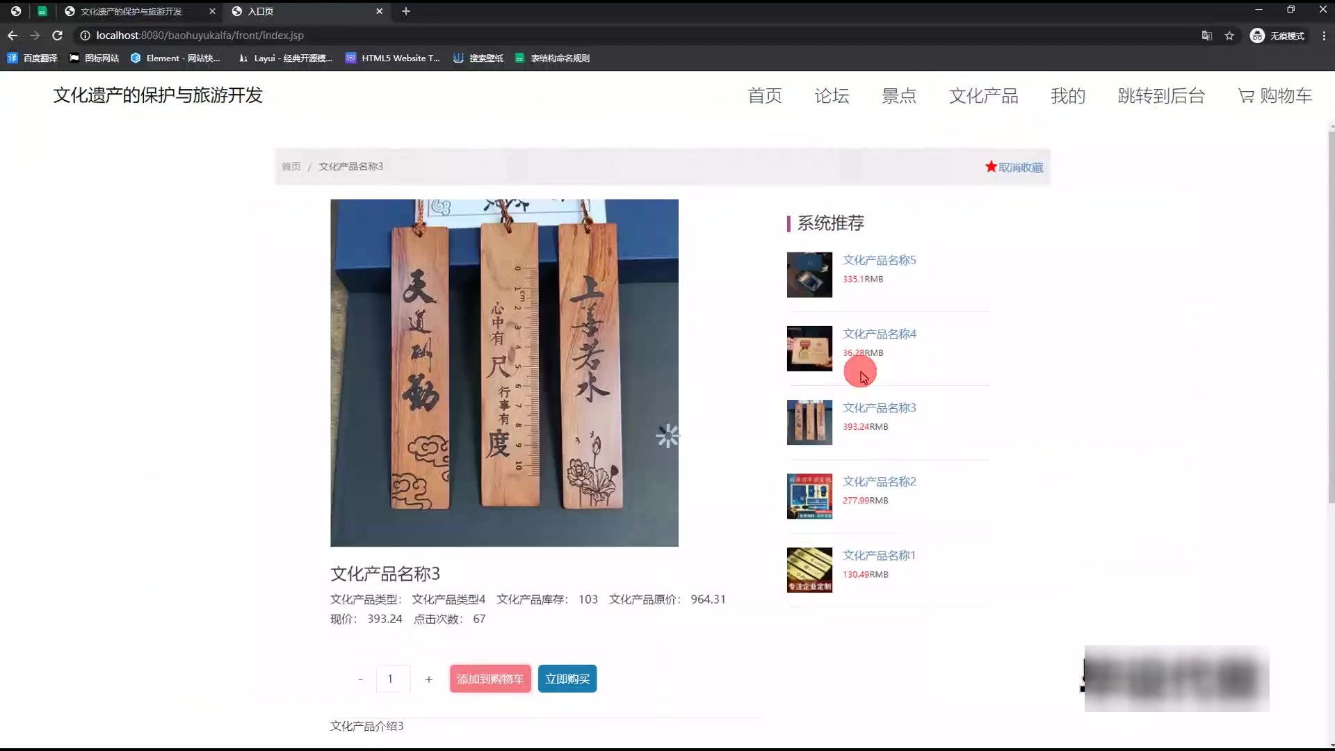Bookmark page using star icon
The height and width of the screenshot is (751, 1335).
1229,35
